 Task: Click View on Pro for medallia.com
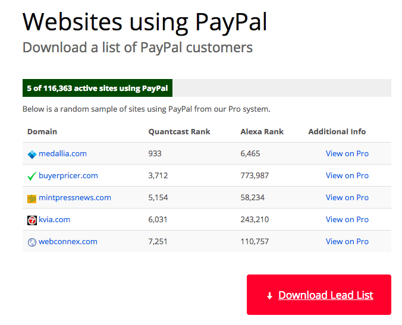coord(347,153)
